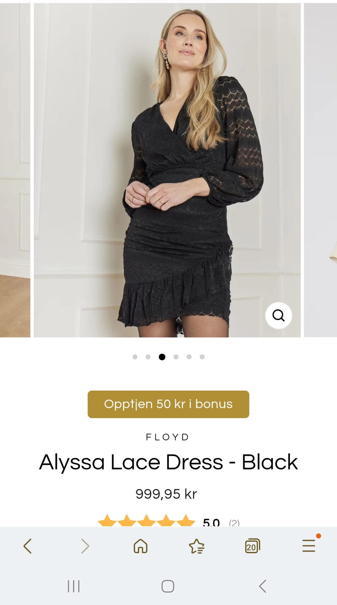
Task: Open the browser home page icon
Action: click(x=140, y=546)
